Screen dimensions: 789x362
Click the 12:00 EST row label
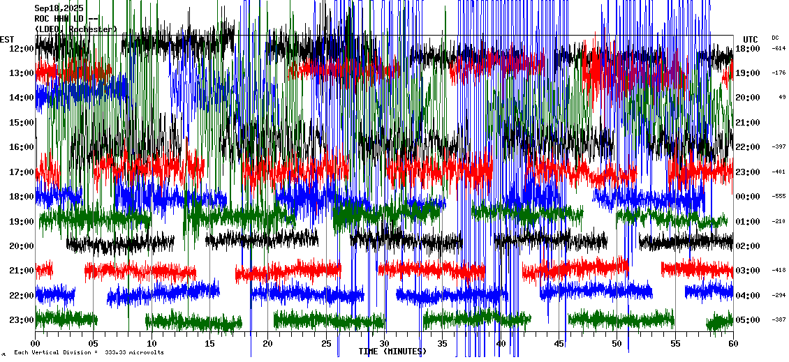coord(21,49)
